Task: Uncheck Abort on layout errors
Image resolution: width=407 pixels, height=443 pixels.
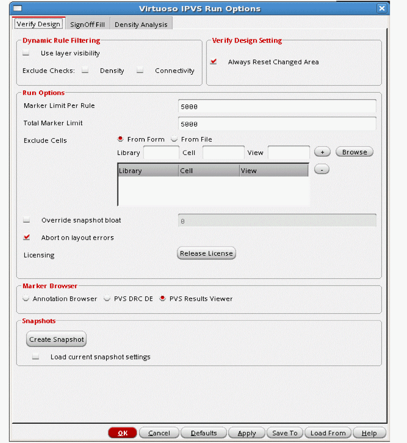Action: pos(27,237)
